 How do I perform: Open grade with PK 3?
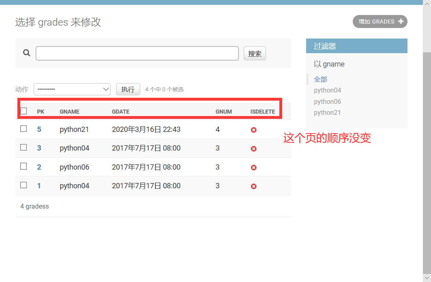(x=39, y=148)
